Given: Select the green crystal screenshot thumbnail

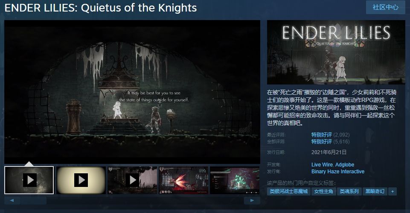Looking at the screenshot, I should pyautogui.click(x=235, y=180).
